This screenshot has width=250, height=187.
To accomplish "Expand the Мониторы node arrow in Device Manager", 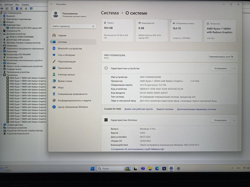I will [1, 63].
